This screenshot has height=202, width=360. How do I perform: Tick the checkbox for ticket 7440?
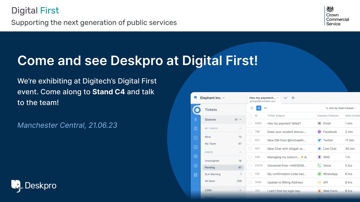[250, 182]
